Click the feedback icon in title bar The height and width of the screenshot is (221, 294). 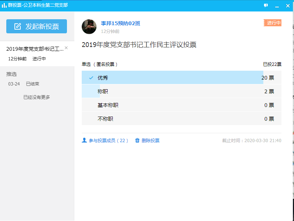click(266, 6)
